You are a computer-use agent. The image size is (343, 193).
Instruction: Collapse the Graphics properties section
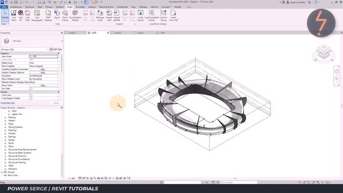tap(58, 53)
